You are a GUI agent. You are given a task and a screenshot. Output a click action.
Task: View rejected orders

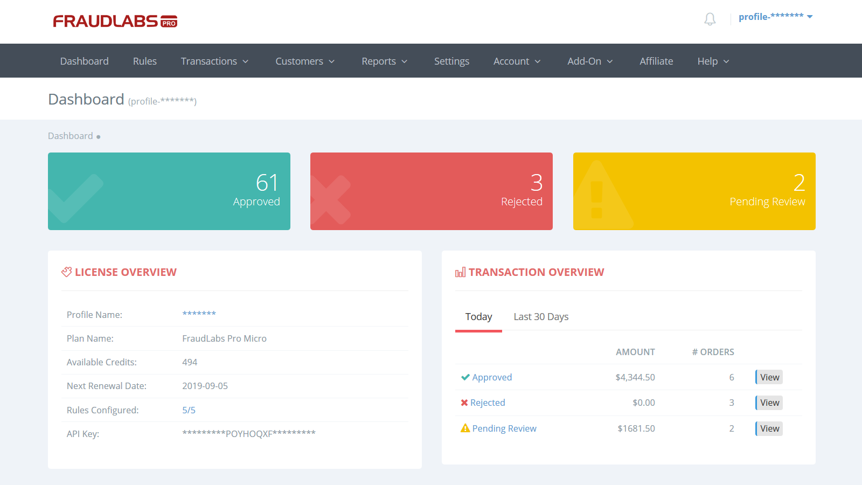click(769, 403)
